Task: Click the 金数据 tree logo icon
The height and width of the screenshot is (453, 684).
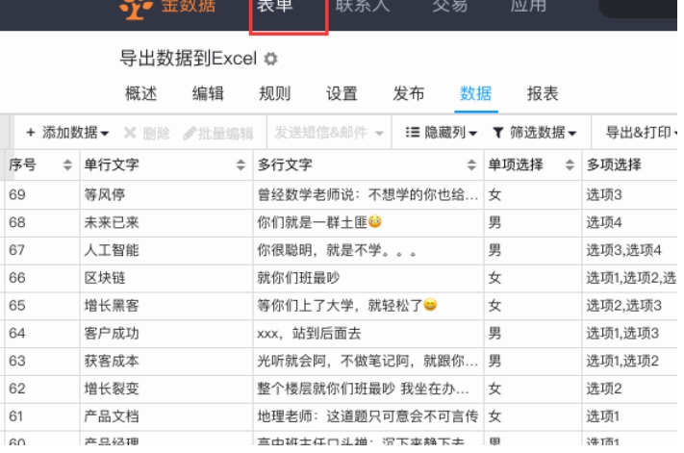Action: [136, 9]
